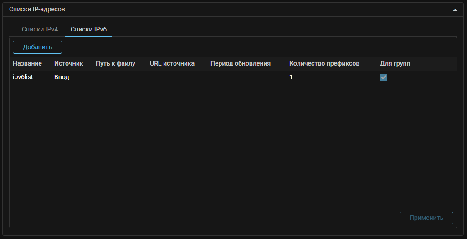This screenshot has height=239, width=467.
Task: Switch to the Списки IPv4 tab
Action: [40, 29]
